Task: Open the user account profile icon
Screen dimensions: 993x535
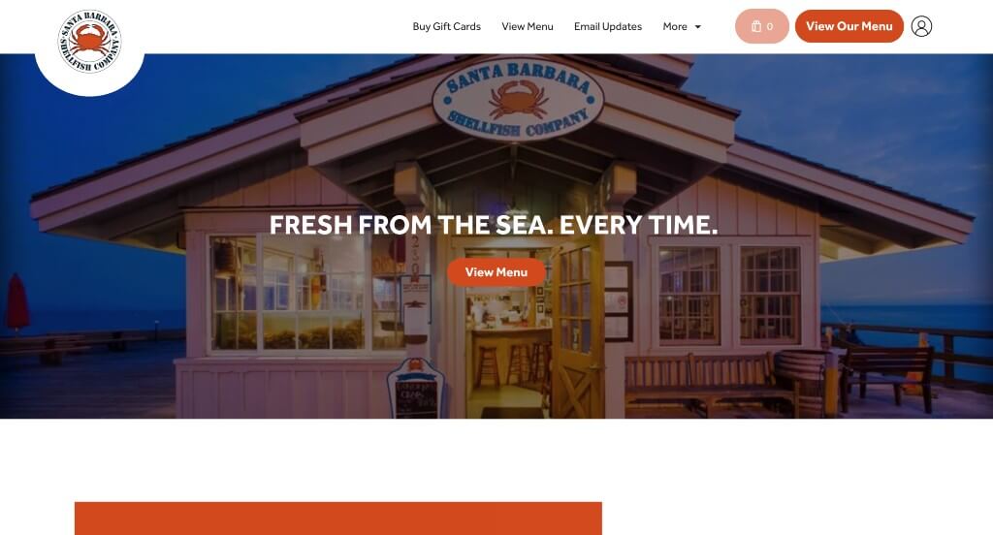Action: (x=921, y=26)
